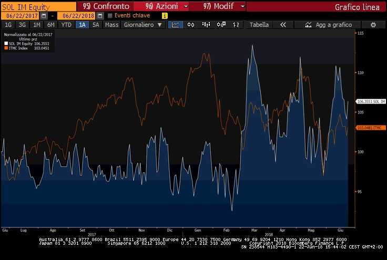Screen dimensions: 387x260
Task: Click the Normalizzato al 06/22/2017 legend text
Action: point(28,35)
